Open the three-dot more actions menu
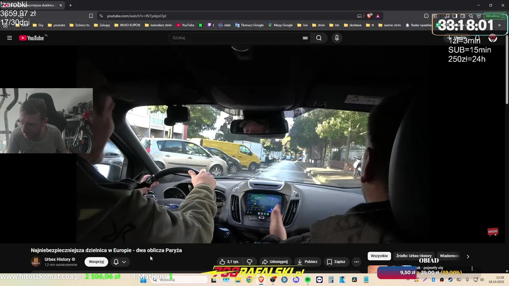509x286 pixels. pos(356,262)
